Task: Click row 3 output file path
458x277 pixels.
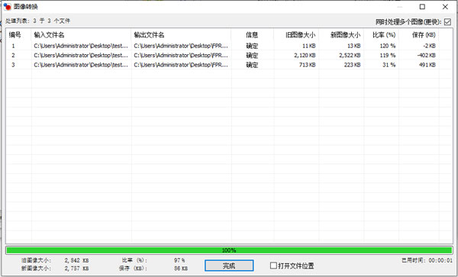Action: click(x=181, y=65)
